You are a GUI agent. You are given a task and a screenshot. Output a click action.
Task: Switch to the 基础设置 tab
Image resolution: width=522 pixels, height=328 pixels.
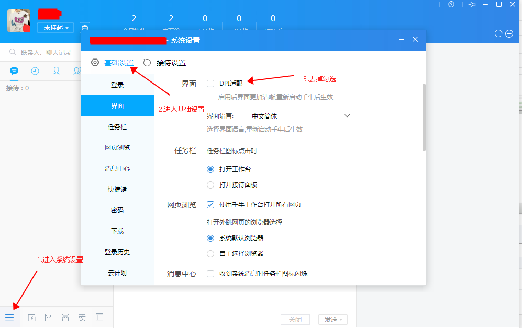click(x=119, y=62)
